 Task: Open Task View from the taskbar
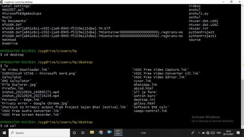tap(83, 133)
